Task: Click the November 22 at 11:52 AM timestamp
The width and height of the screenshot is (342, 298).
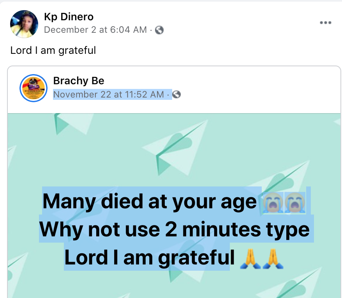Action: (109, 94)
